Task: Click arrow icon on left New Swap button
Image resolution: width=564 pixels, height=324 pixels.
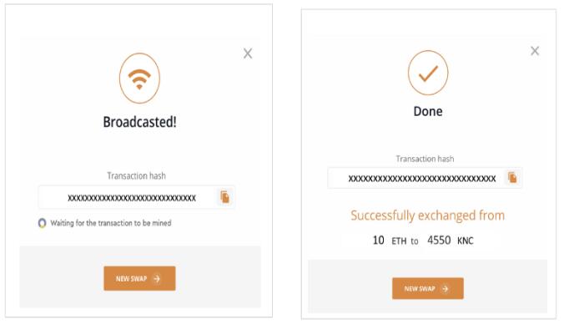Action: (x=157, y=279)
